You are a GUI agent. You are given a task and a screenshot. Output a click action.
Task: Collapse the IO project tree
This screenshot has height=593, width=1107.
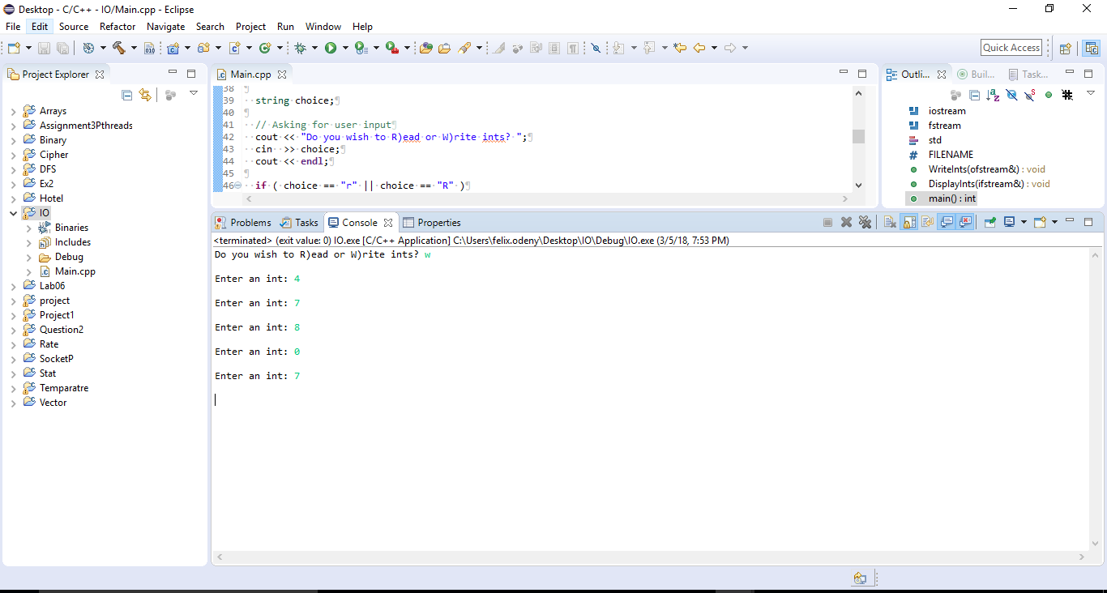click(13, 213)
